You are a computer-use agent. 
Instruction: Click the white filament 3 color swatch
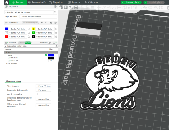click(x=6, y=33)
